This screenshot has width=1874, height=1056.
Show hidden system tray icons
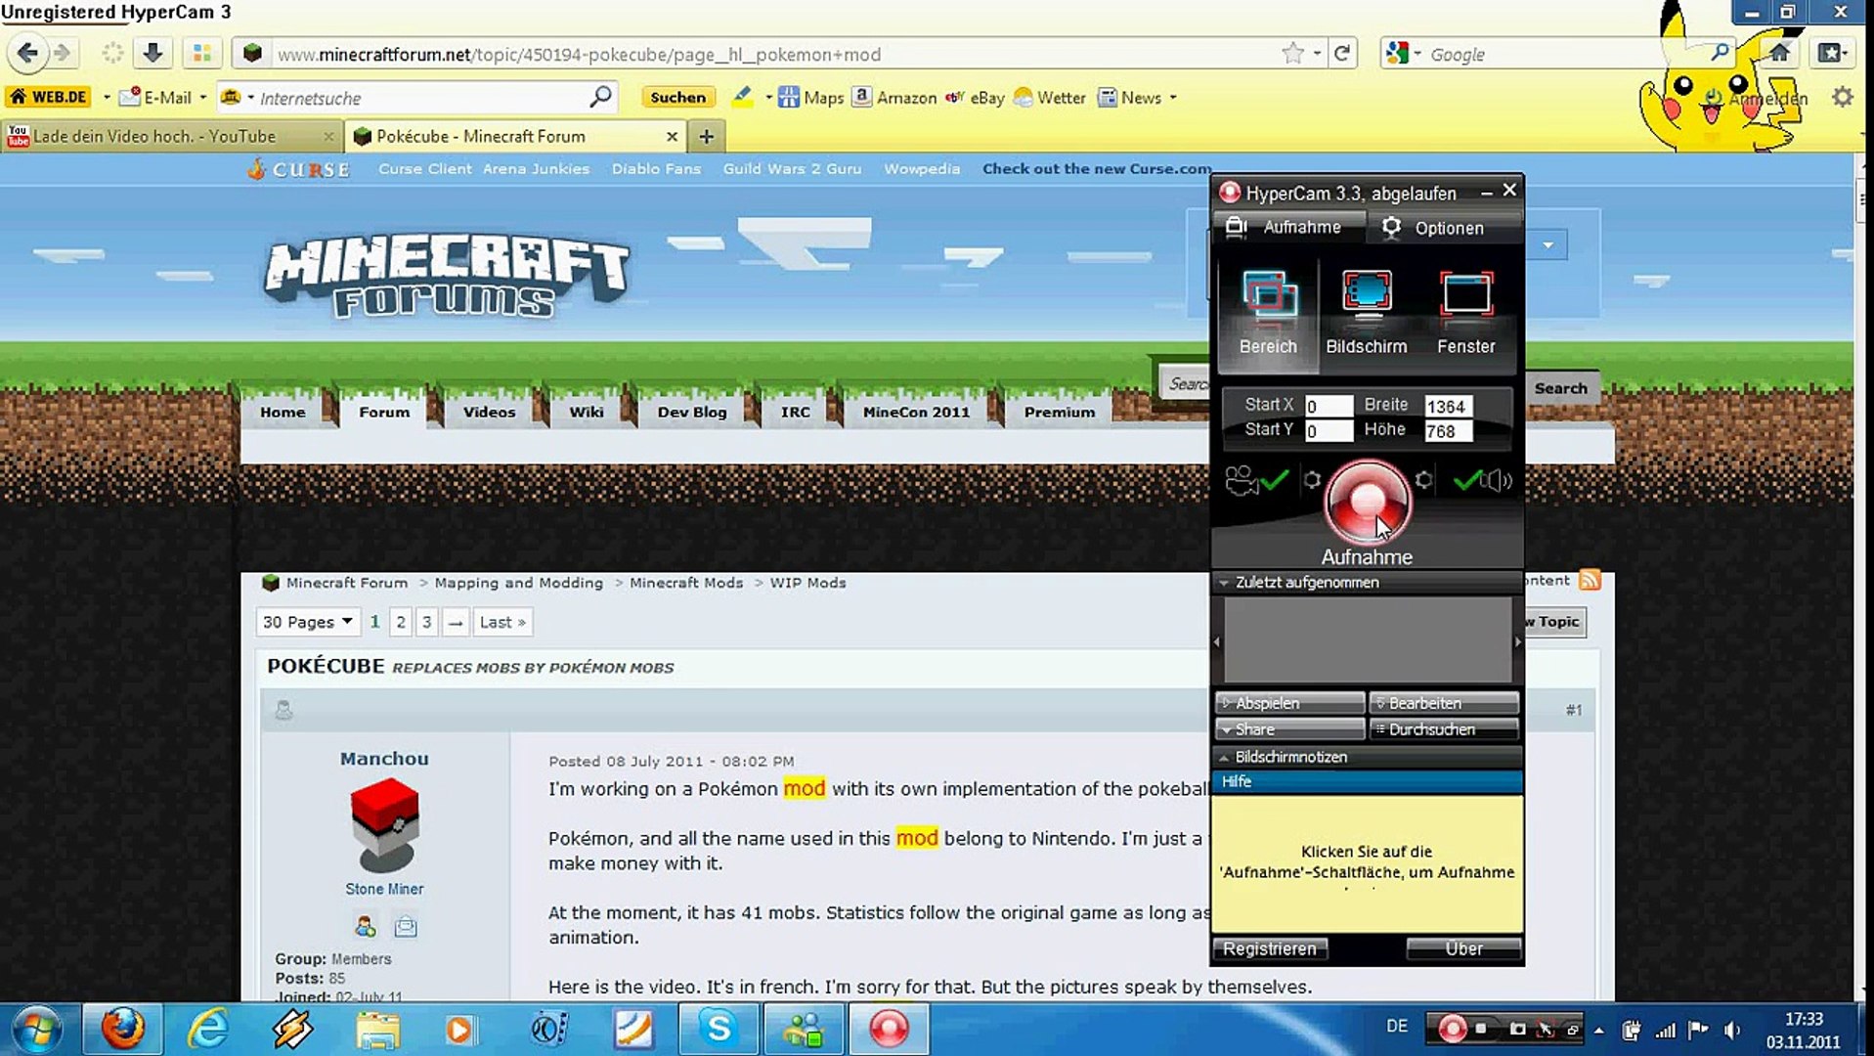point(1599,1030)
